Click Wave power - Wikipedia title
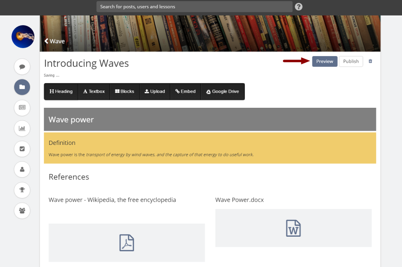The height and width of the screenshot is (267, 402). pyautogui.click(x=112, y=200)
